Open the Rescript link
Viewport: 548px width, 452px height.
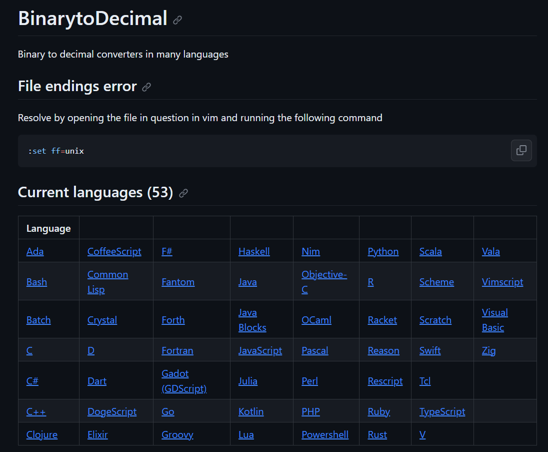tap(385, 381)
